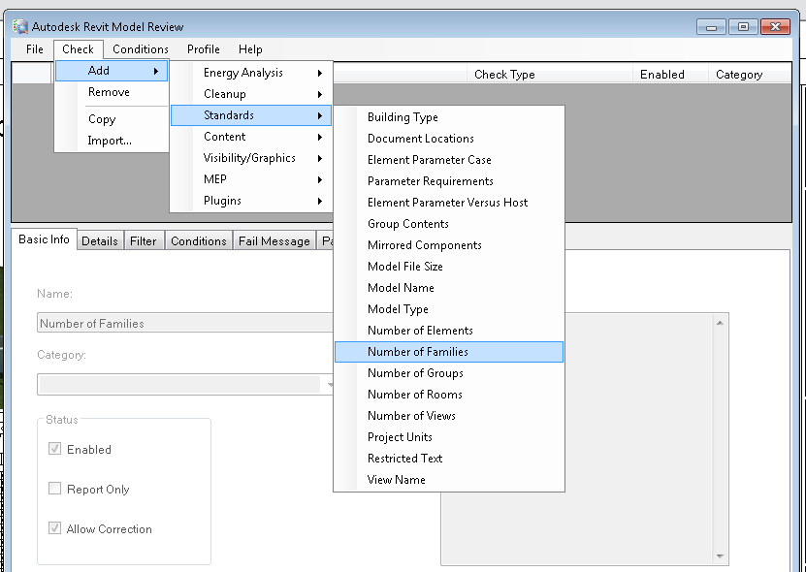Open the Conditions menu
This screenshot has height=572, width=806.
click(x=141, y=49)
